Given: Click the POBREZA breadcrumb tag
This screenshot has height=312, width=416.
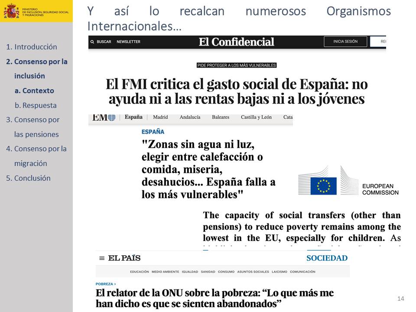Looking at the screenshot, I should pyautogui.click(x=106, y=284).
